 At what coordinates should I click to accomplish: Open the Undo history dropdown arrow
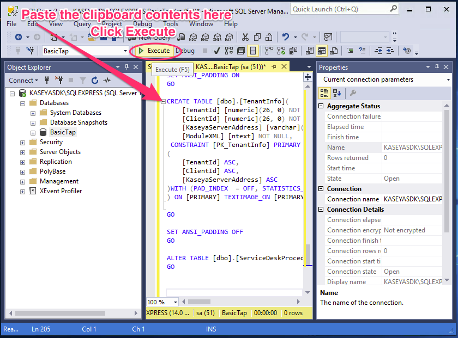click(x=296, y=38)
